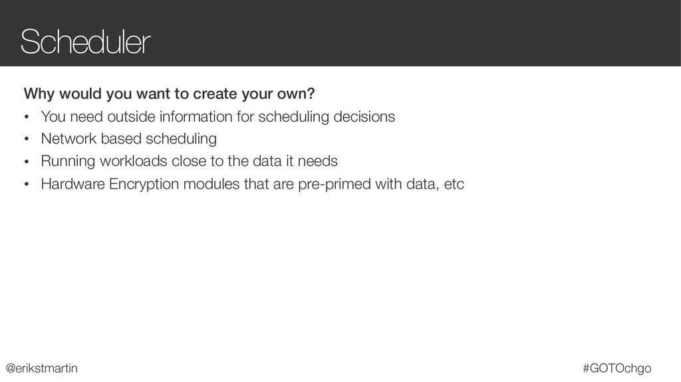
Task: Click the Scheduler slide title
Action: (x=85, y=43)
